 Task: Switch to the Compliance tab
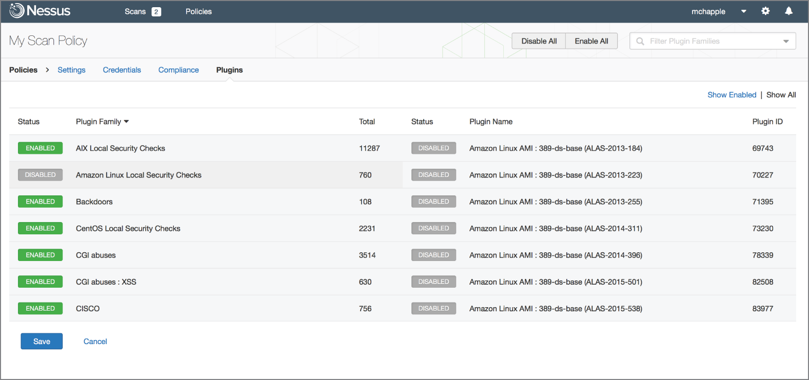[x=179, y=70]
